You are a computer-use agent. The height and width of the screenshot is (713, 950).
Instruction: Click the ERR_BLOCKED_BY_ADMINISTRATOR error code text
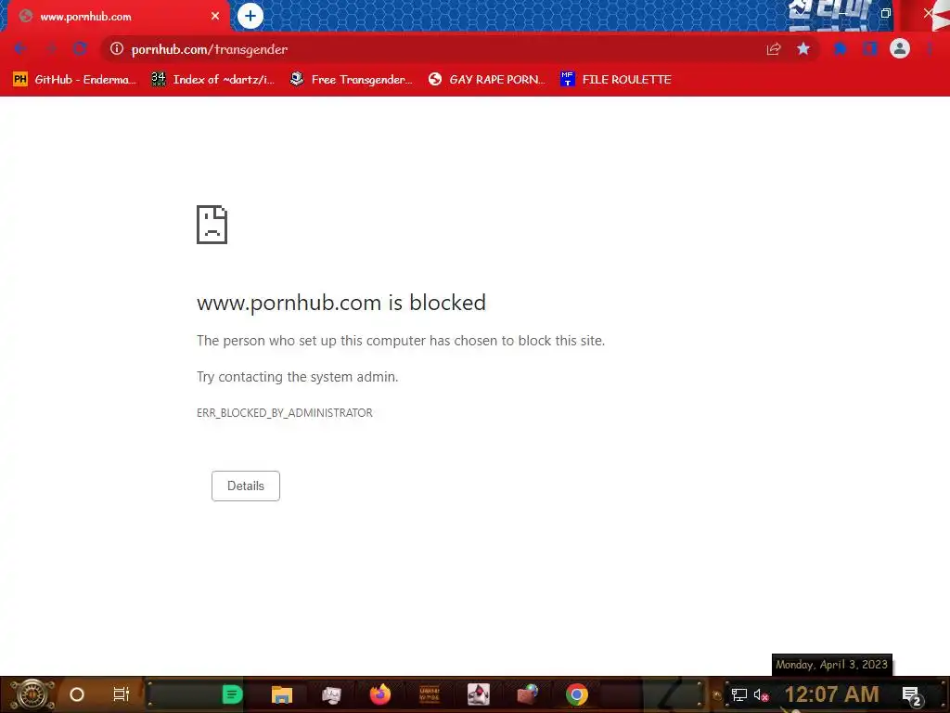point(285,413)
